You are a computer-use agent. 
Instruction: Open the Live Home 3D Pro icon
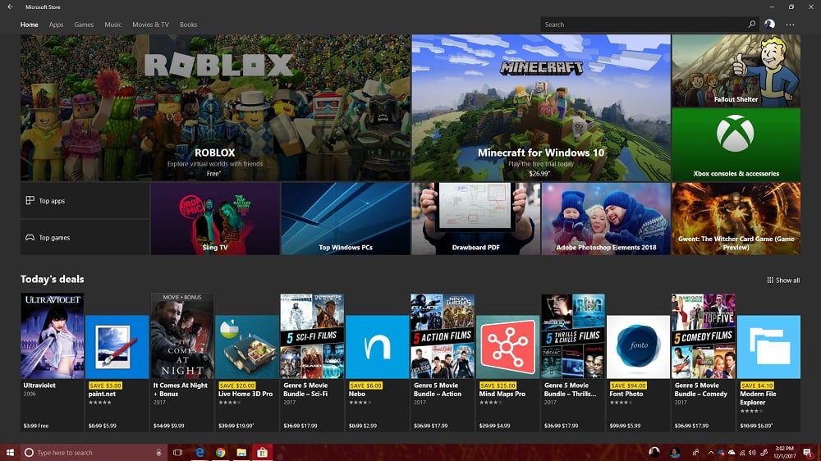click(246, 346)
